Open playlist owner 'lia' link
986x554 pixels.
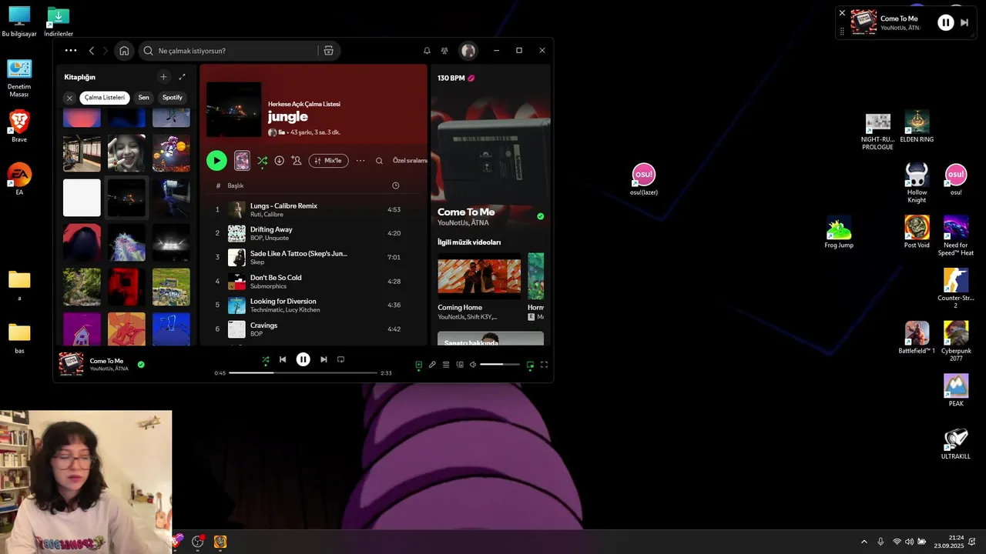[282, 132]
